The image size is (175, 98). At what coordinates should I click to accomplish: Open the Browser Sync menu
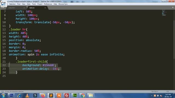point(63,4)
